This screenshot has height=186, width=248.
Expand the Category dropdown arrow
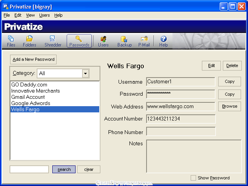[85, 73]
